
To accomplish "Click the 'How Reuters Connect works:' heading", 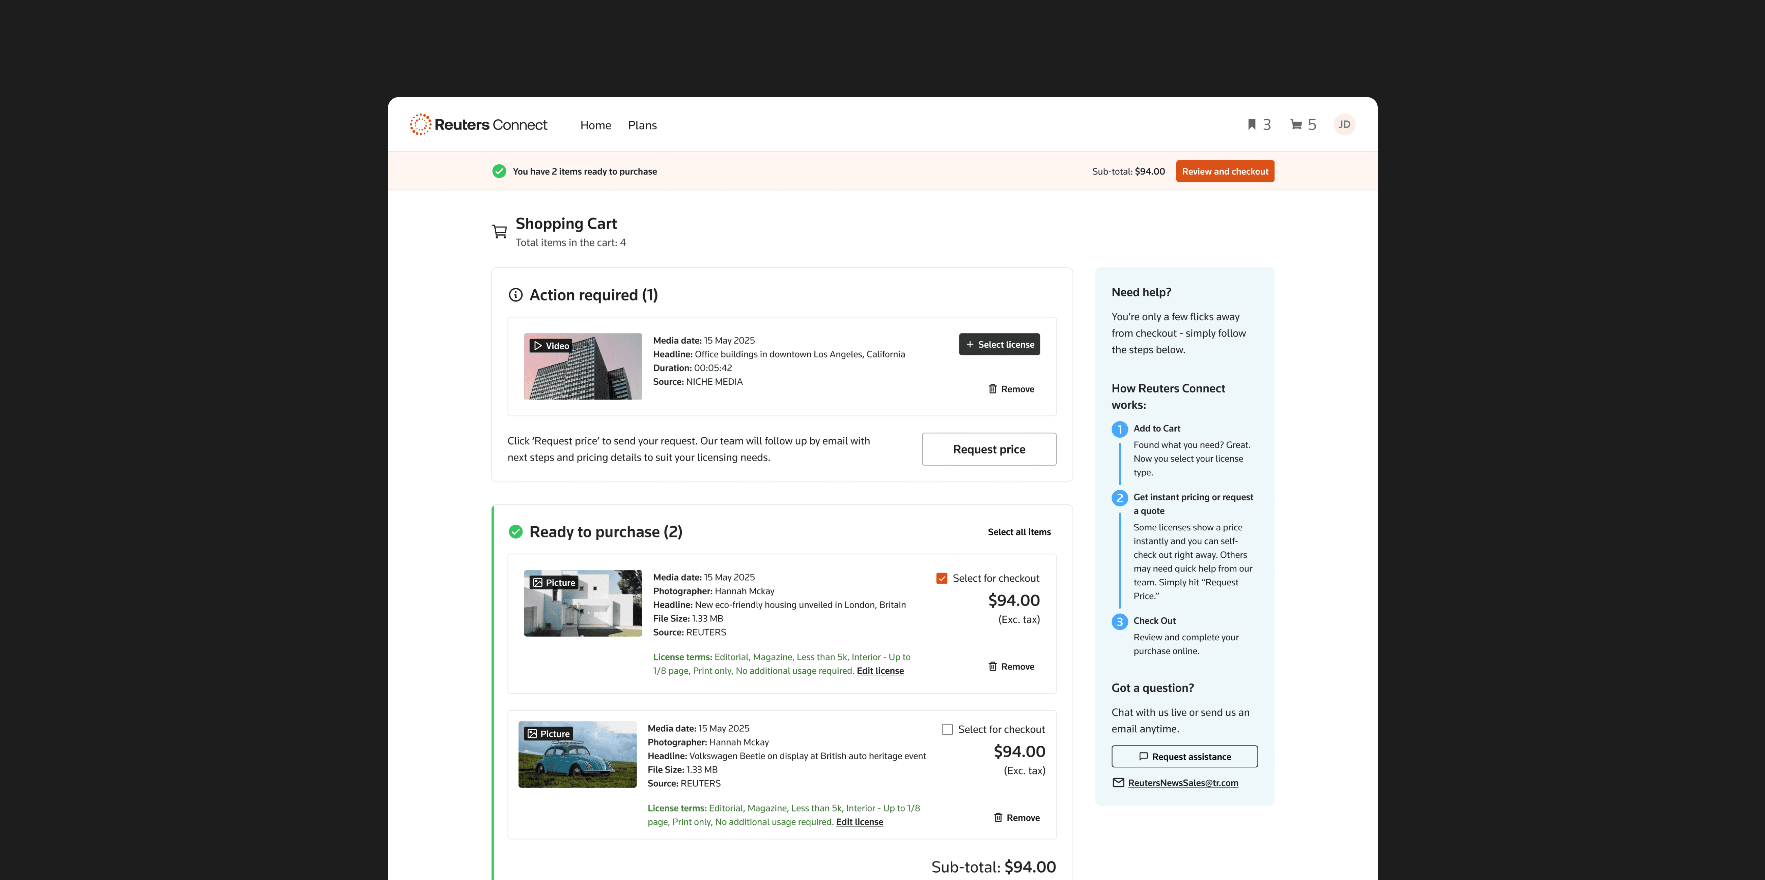I will [1168, 397].
